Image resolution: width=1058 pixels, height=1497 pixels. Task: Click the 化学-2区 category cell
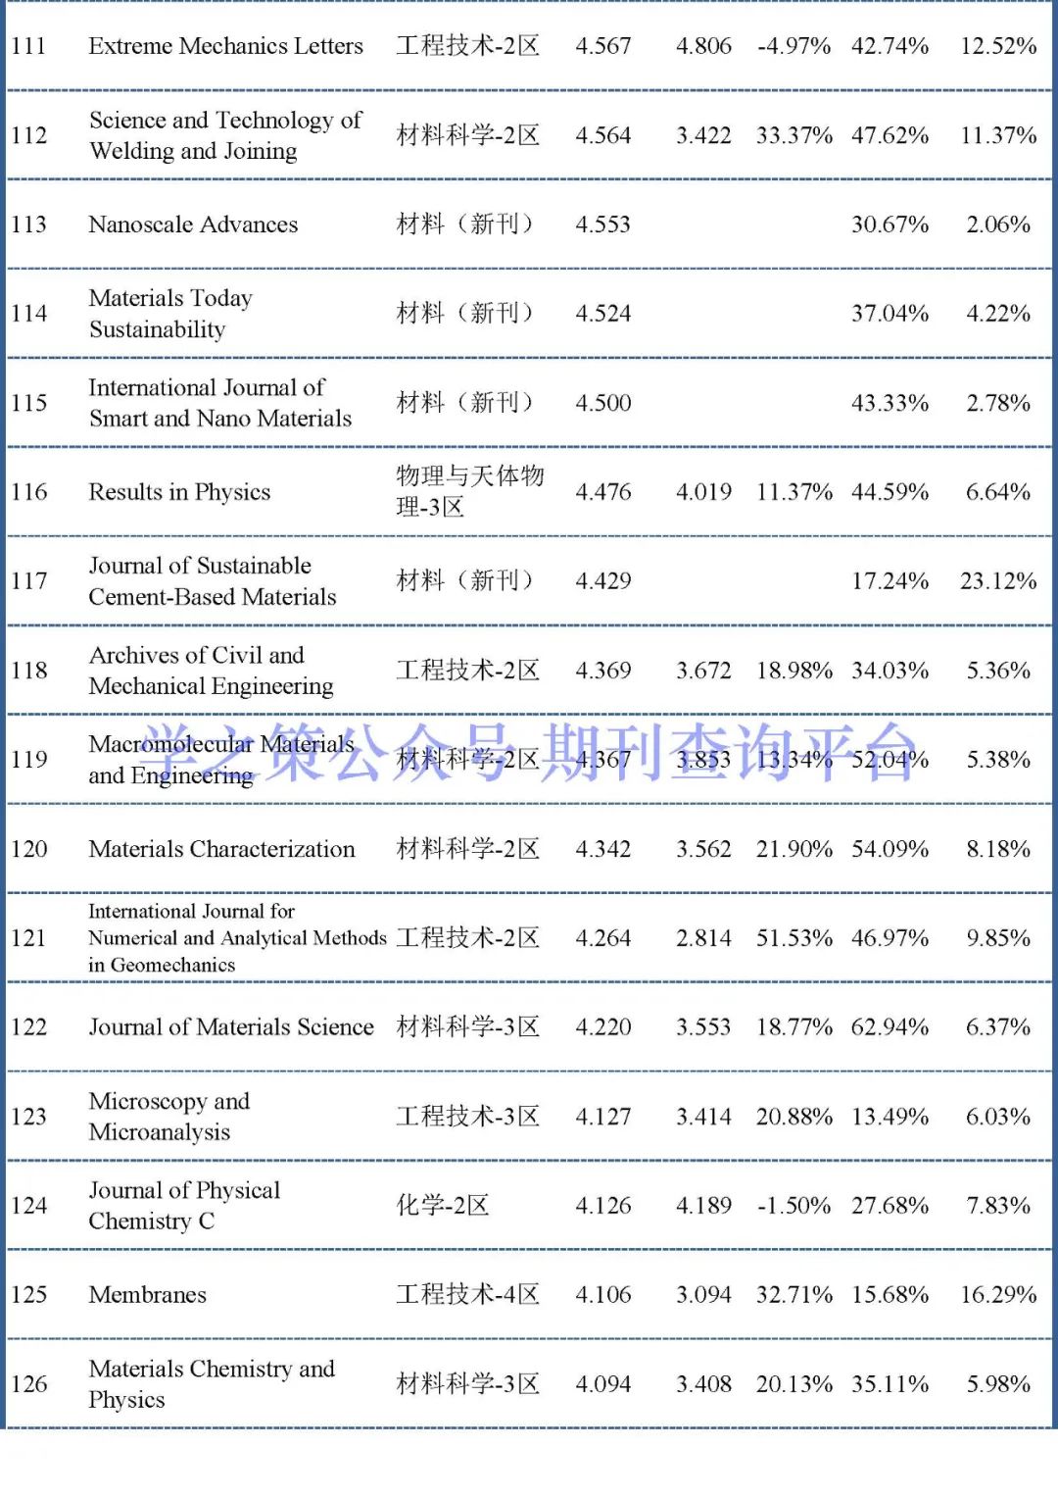pyautogui.click(x=442, y=1206)
